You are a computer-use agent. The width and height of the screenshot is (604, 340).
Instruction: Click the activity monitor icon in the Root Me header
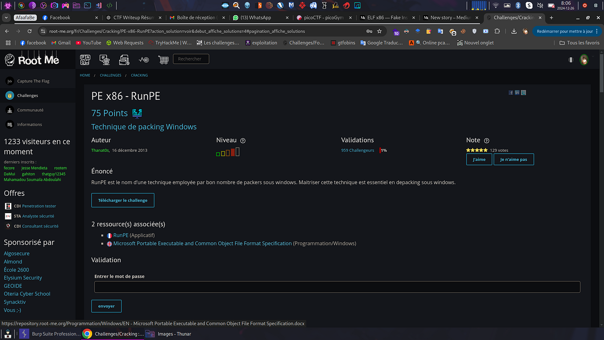144,60
